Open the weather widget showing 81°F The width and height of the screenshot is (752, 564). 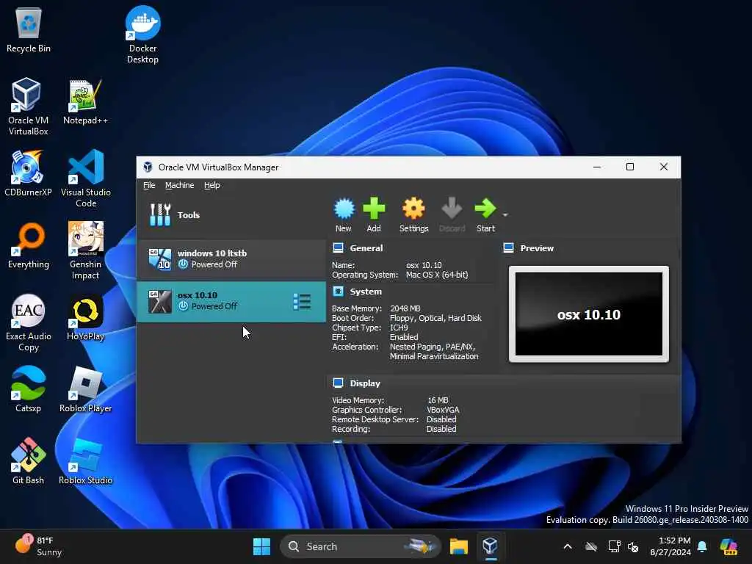click(x=38, y=546)
